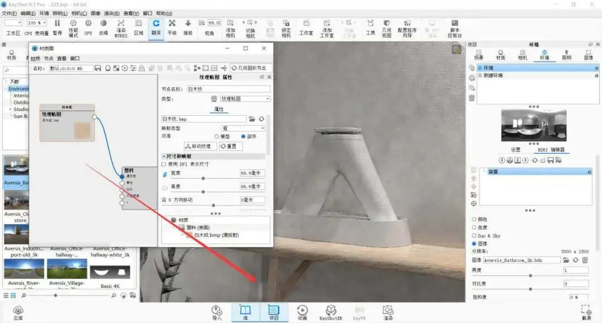Click the Pan (平移) camera tool
This screenshot has width=602, height=323.
point(172,28)
